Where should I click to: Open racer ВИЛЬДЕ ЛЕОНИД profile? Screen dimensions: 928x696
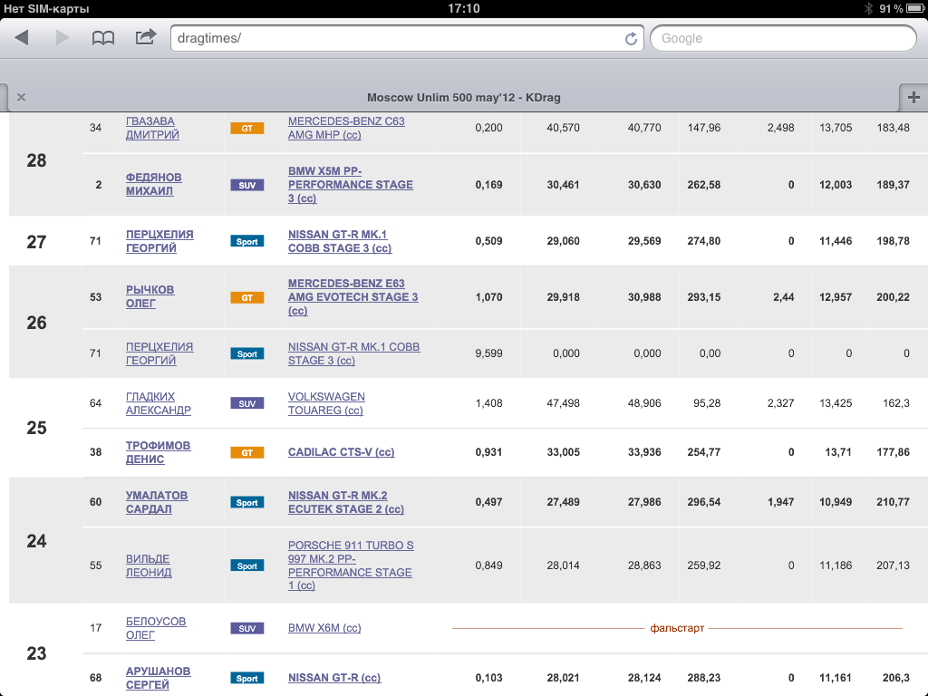point(149,565)
